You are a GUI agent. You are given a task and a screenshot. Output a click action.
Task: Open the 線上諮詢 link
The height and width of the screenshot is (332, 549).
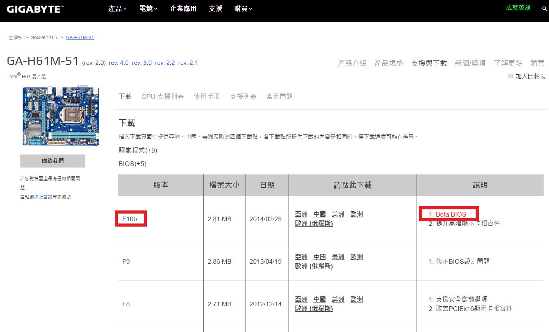(x=43, y=197)
